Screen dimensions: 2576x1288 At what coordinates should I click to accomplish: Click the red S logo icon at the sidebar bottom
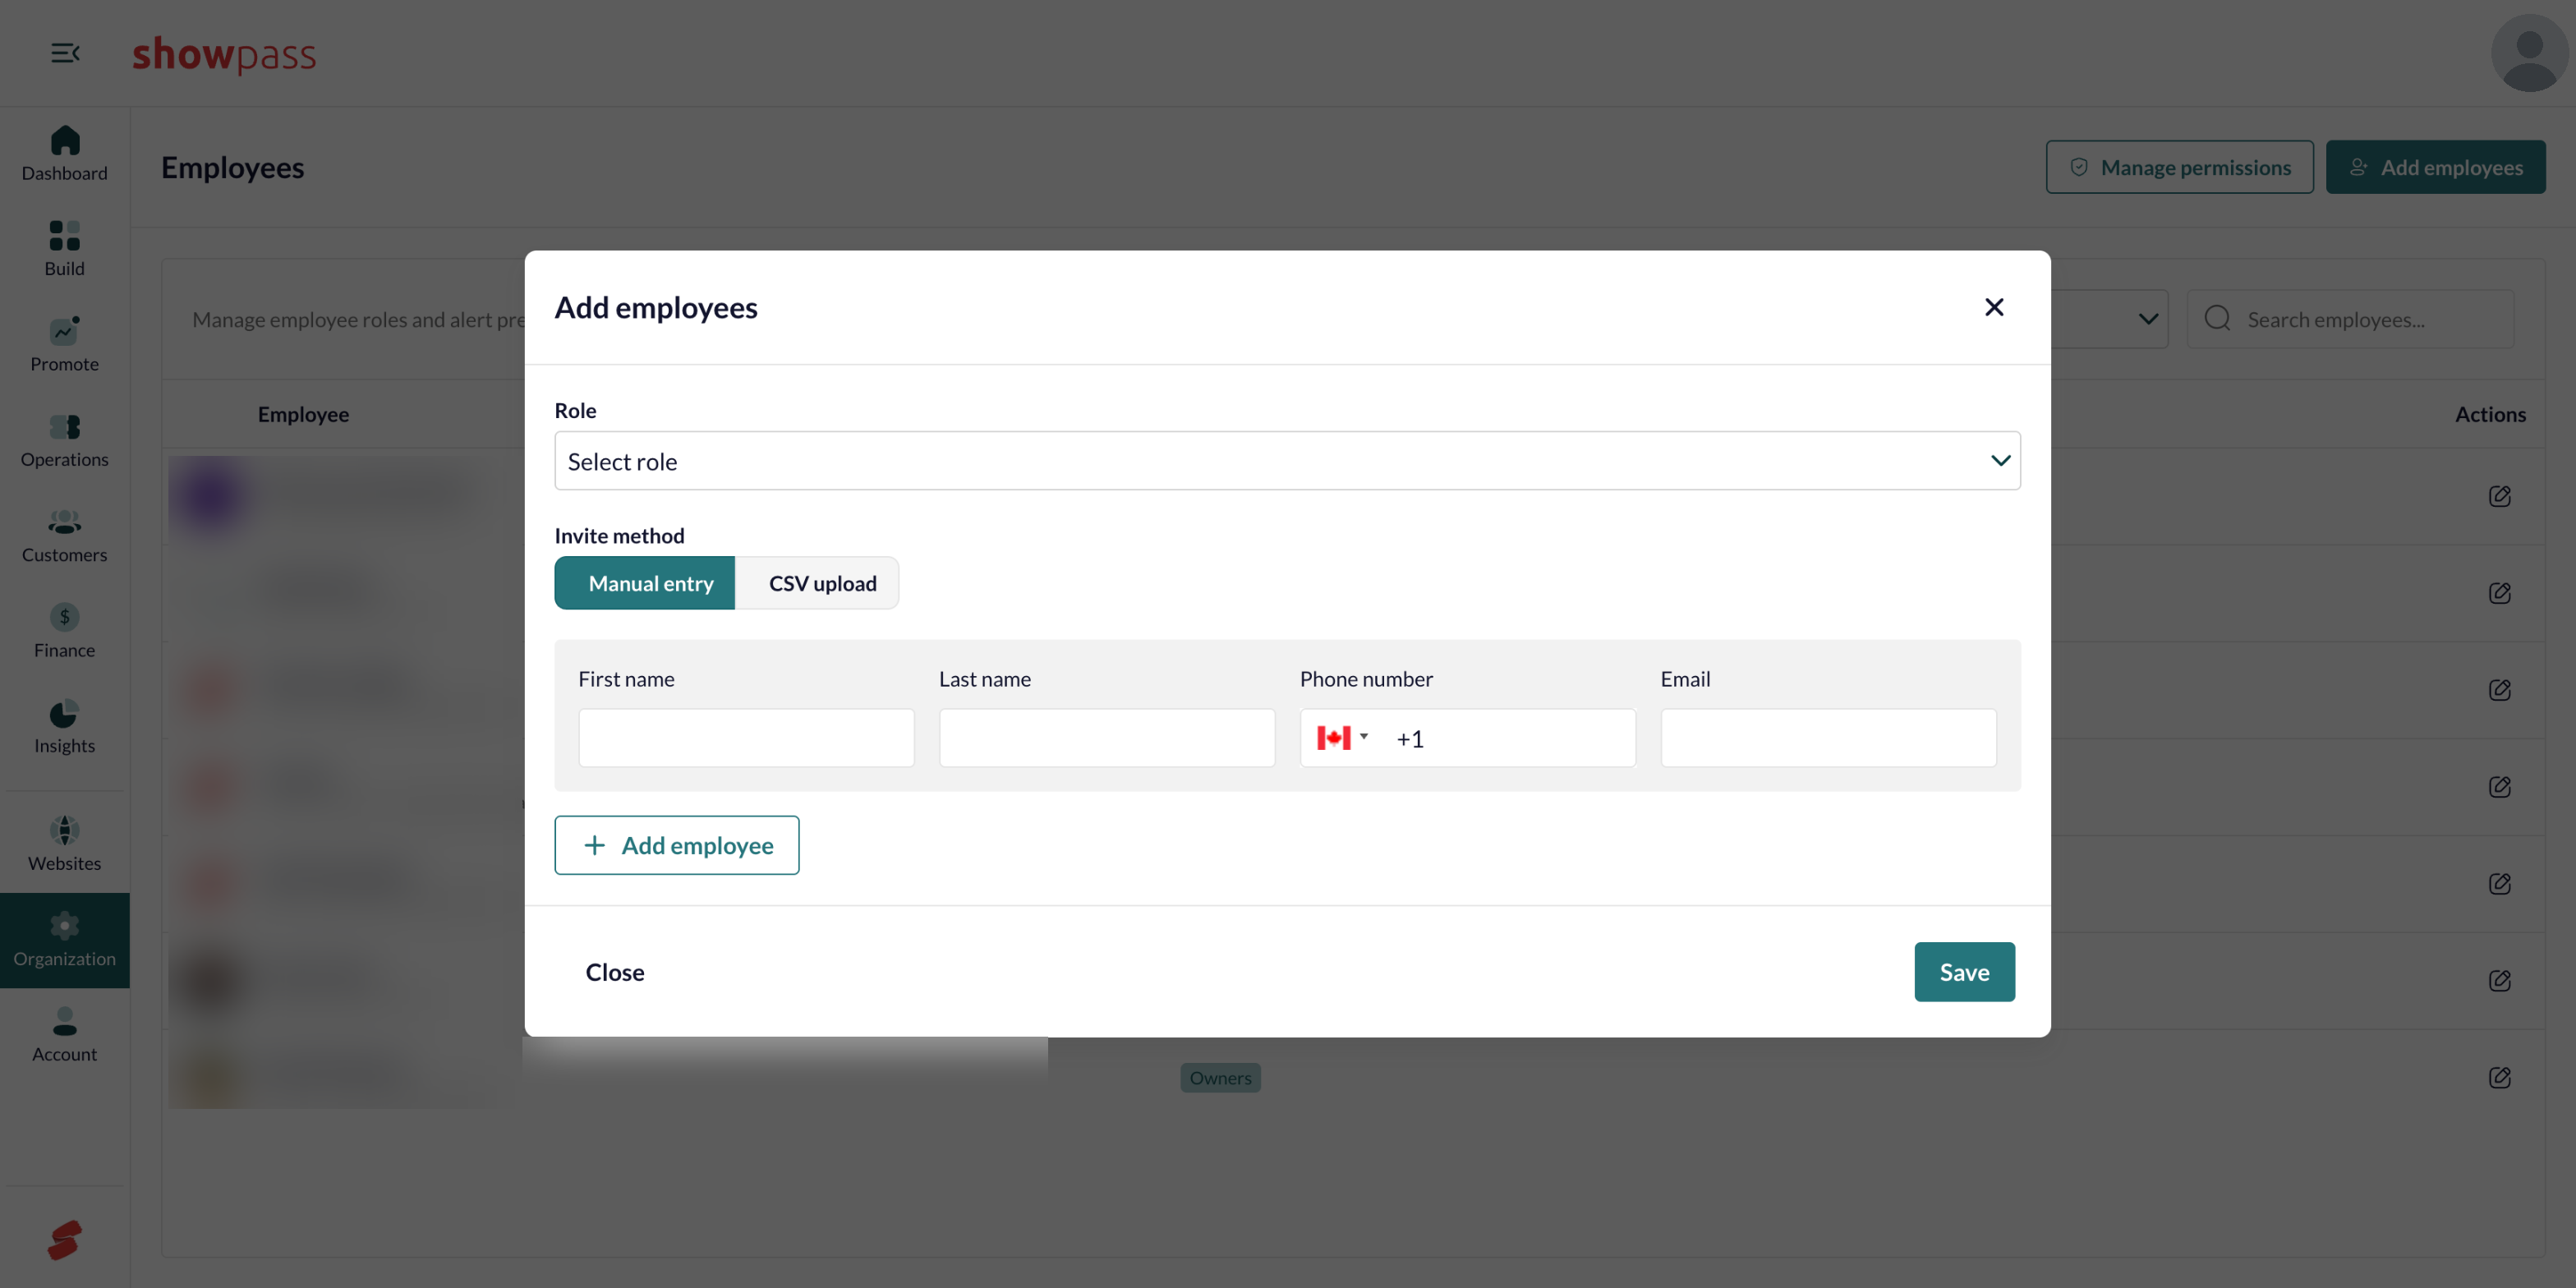(64, 1240)
